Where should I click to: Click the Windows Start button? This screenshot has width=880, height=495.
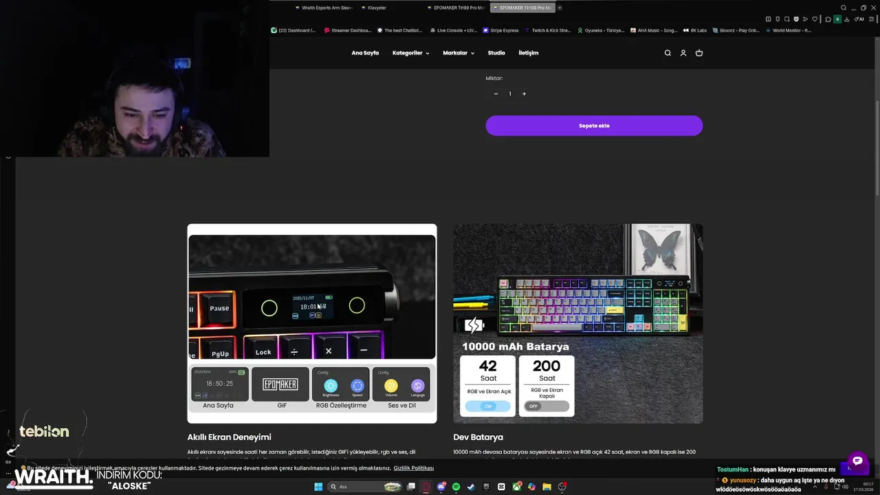(x=318, y=487)
